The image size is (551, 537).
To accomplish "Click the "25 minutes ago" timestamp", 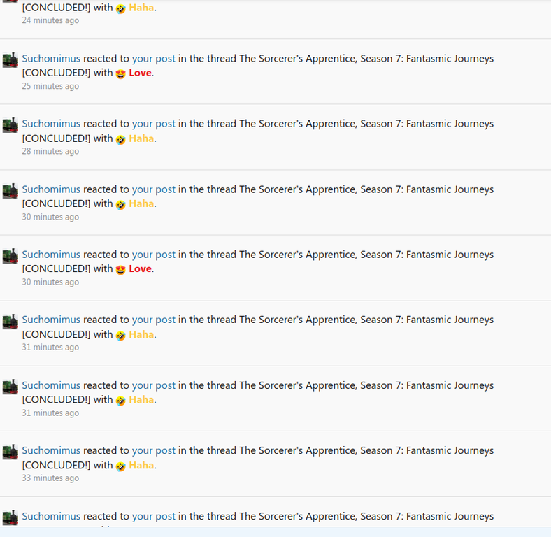I will (x=50, y=86).
